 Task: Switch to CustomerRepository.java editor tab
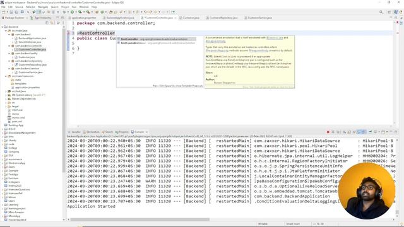[x=222, y=18]
